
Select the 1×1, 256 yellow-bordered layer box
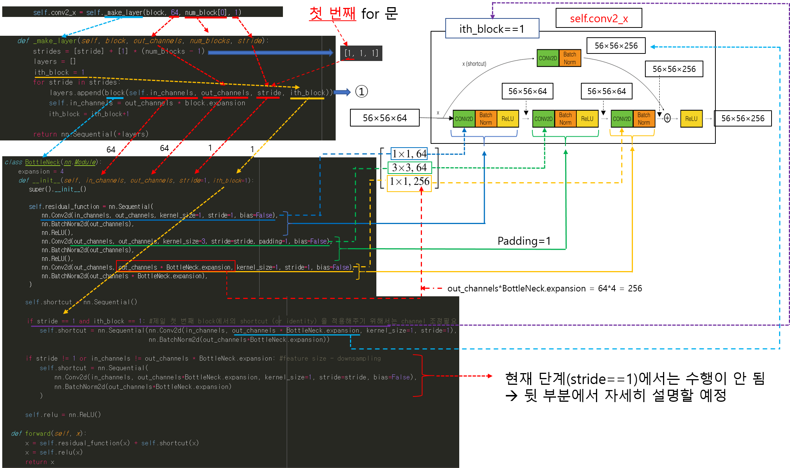[x=409, y=181]
